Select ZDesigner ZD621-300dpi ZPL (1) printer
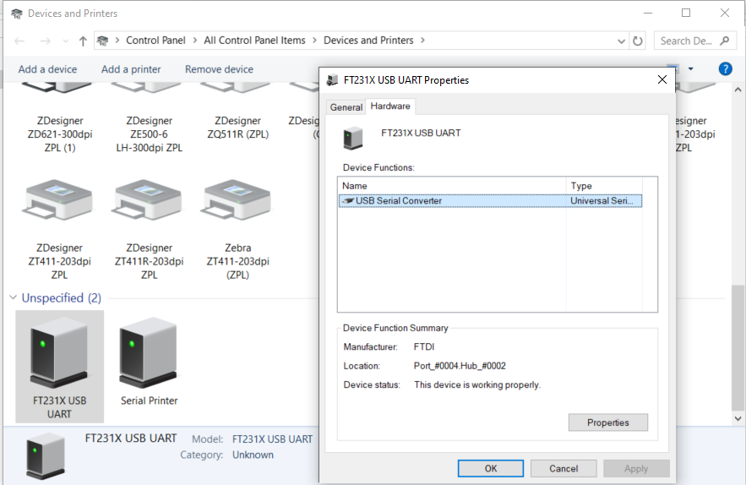The height and width of the screenshot is (485, 746). click(x=60, y=134)
